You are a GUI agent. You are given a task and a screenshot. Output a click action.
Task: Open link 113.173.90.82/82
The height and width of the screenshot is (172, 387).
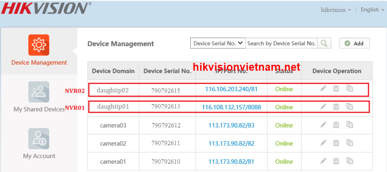(231, 143)
